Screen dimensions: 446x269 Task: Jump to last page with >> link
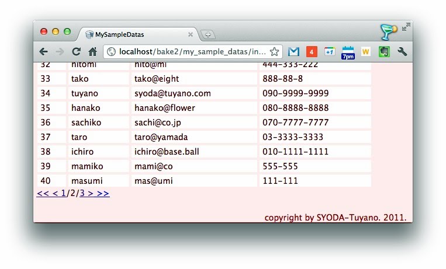click(x=103, y=193)
